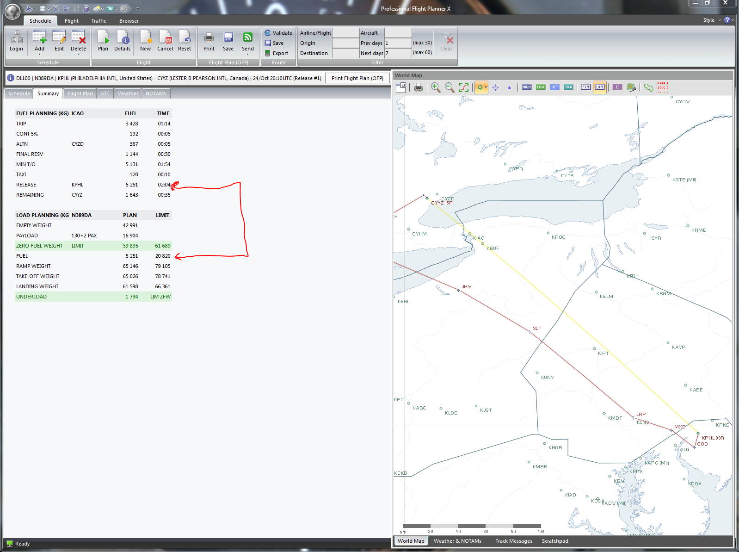Click the terrain radar overlay icon
The image size is (739, 552).
coord(631,87)
